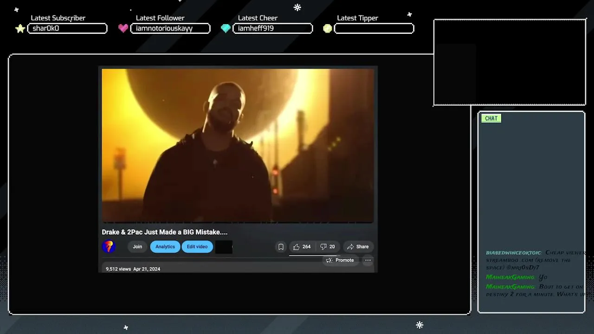Click MaineakGaming's "Yo" chat message

click(543, 277)
